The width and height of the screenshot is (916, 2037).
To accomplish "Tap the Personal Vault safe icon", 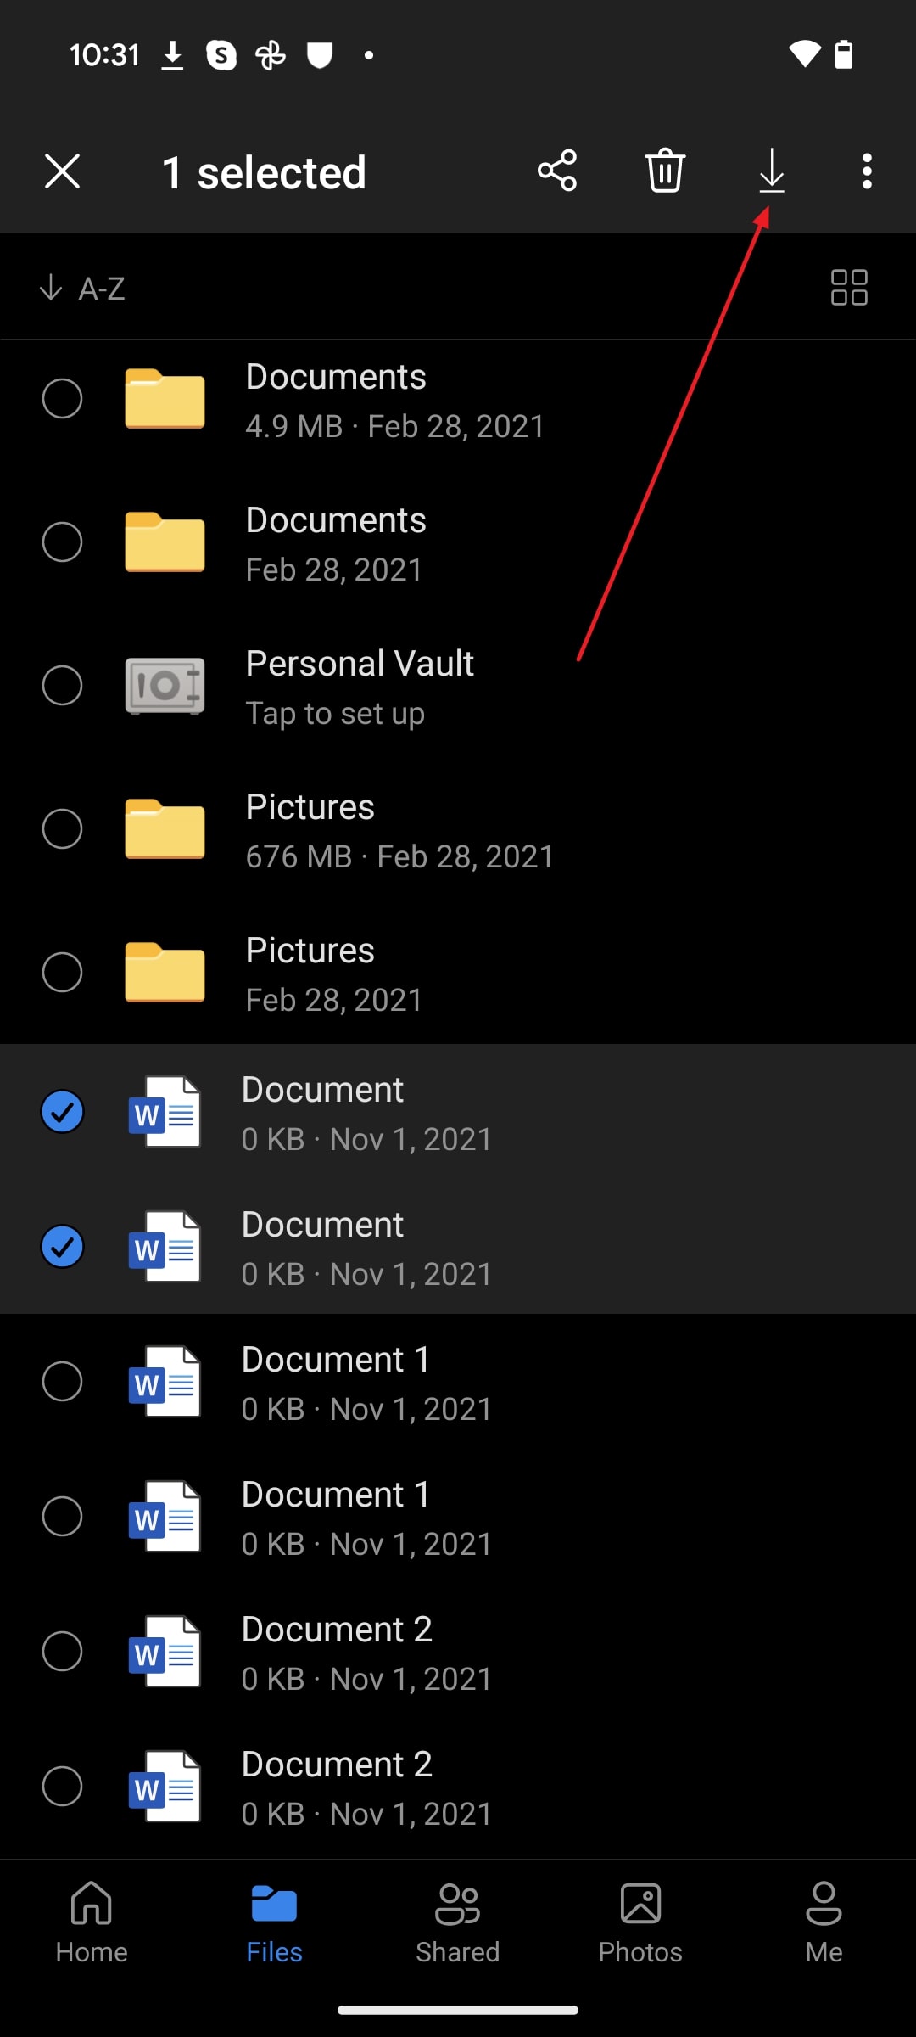I will point(165,686).
